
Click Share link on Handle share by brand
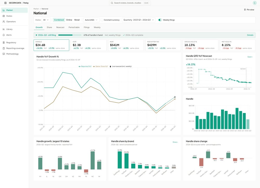[x=175, y=142]
